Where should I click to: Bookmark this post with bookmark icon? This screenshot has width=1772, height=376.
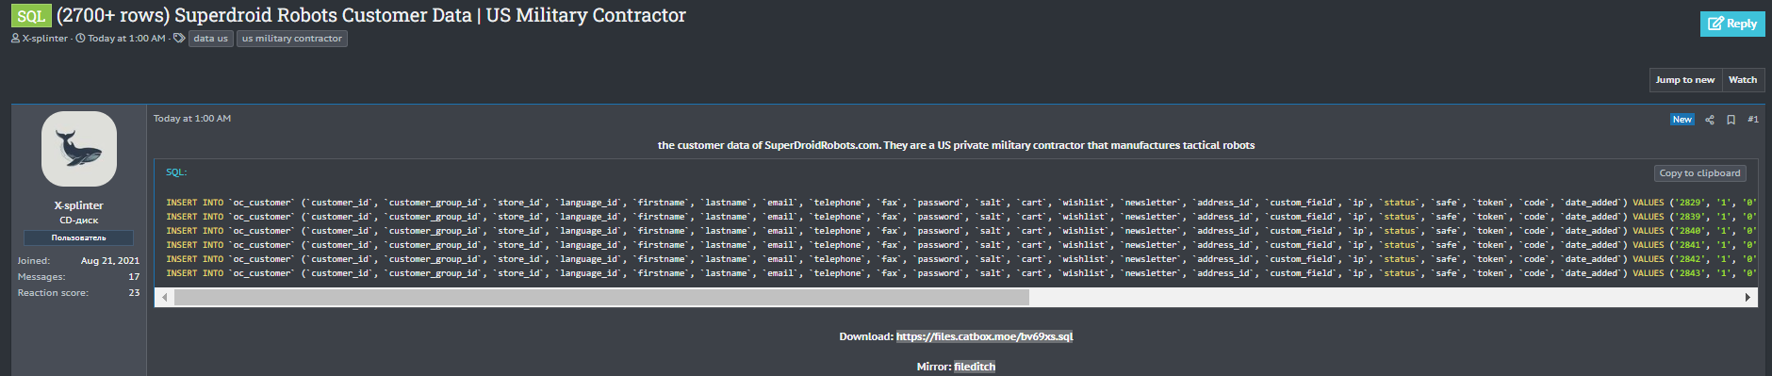point(1731,120)
